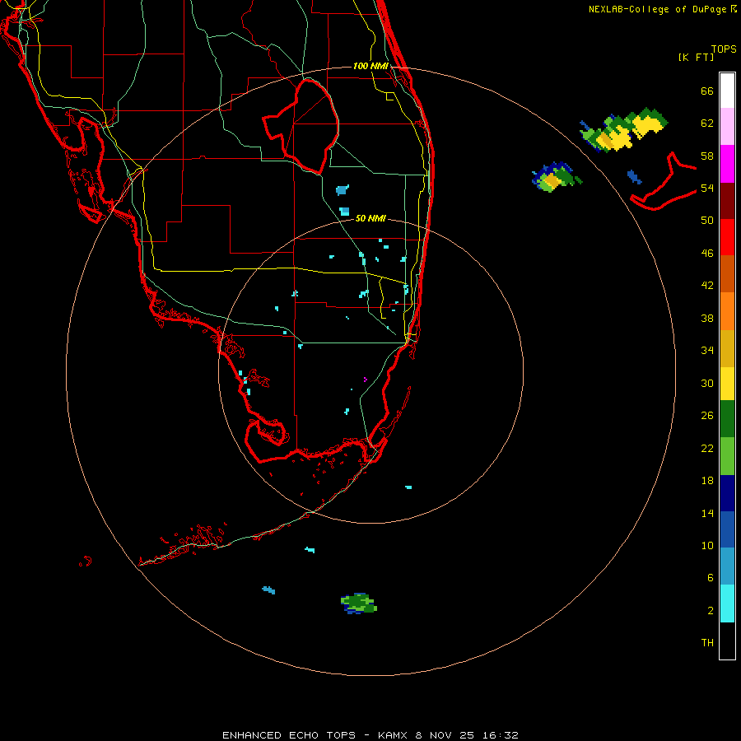Pick the magenta color in TOPS legend
741x741 pixels.
pyautogui.click(x=727, y=164)
